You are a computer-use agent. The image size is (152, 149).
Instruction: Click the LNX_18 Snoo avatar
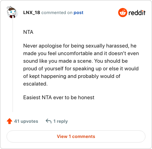tap(12, 12)
